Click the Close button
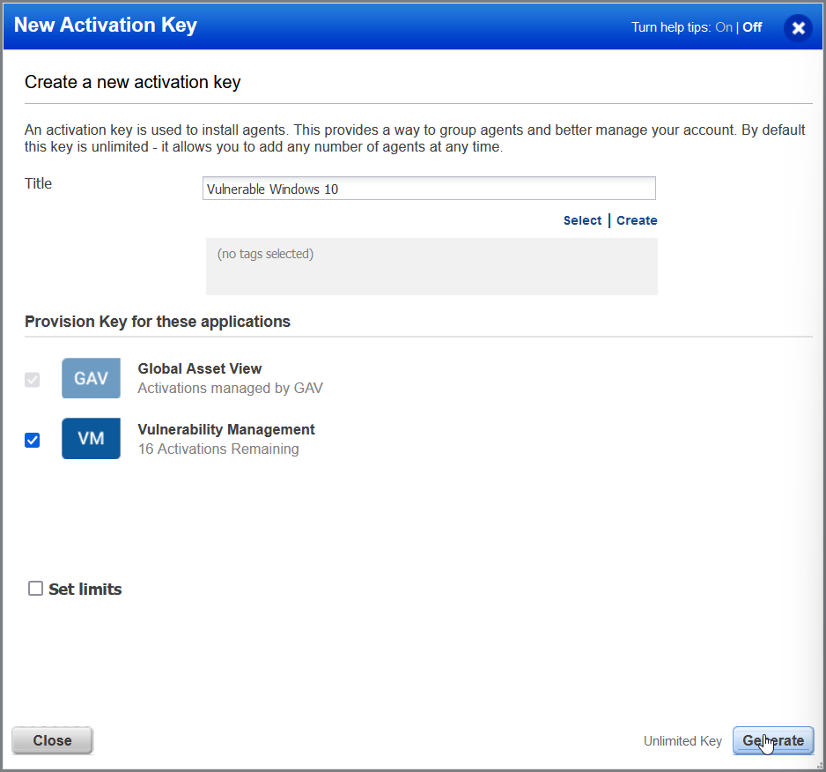The width and height of the screenshot is (826, 772). (52, 740)
